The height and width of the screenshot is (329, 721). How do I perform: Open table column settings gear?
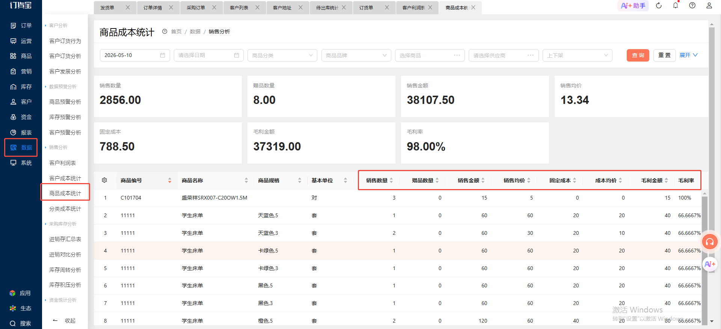pyautogui.click(x=104, y=180)
